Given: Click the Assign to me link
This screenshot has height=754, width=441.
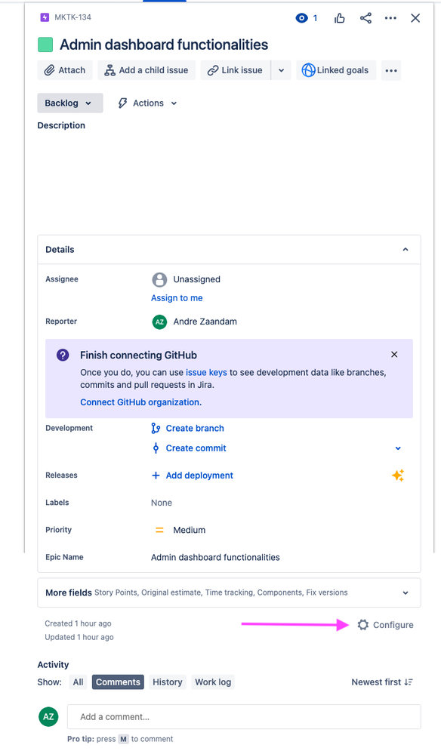Looking at the screenshot, I should tap(177, 297).
